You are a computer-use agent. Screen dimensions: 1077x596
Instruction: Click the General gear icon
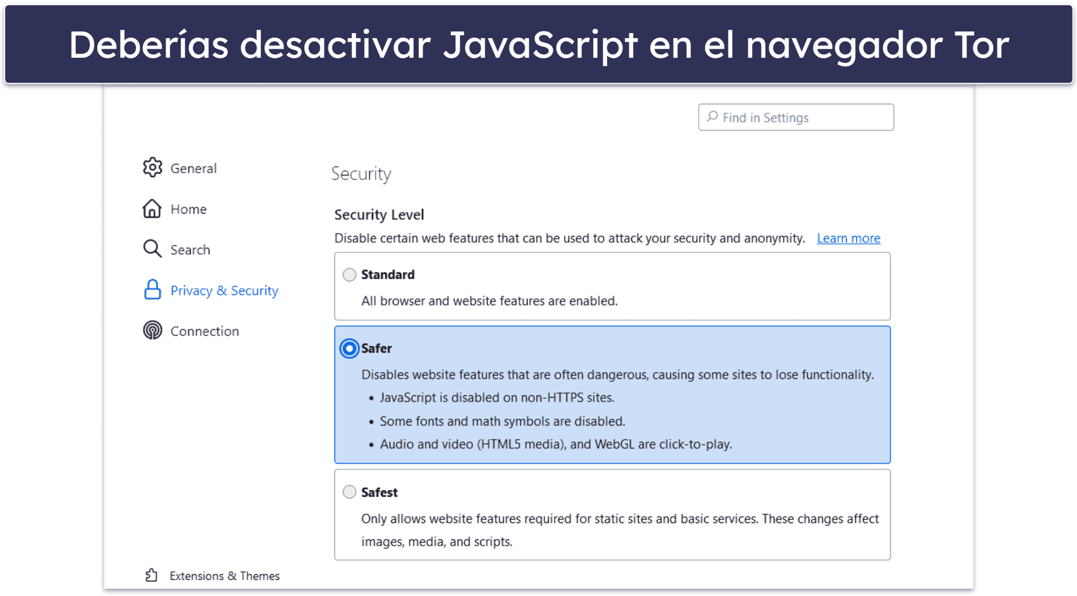[x=152, y=168]
